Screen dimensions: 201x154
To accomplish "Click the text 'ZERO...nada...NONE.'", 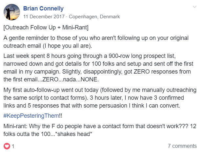I will (70, 79).
